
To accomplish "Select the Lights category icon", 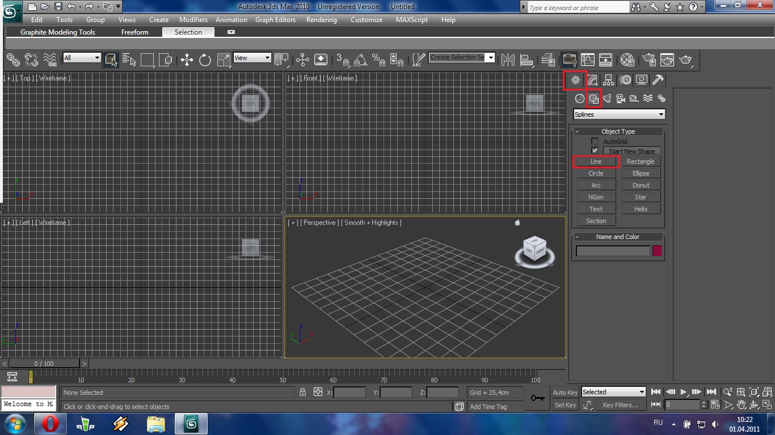I will 607,99.
